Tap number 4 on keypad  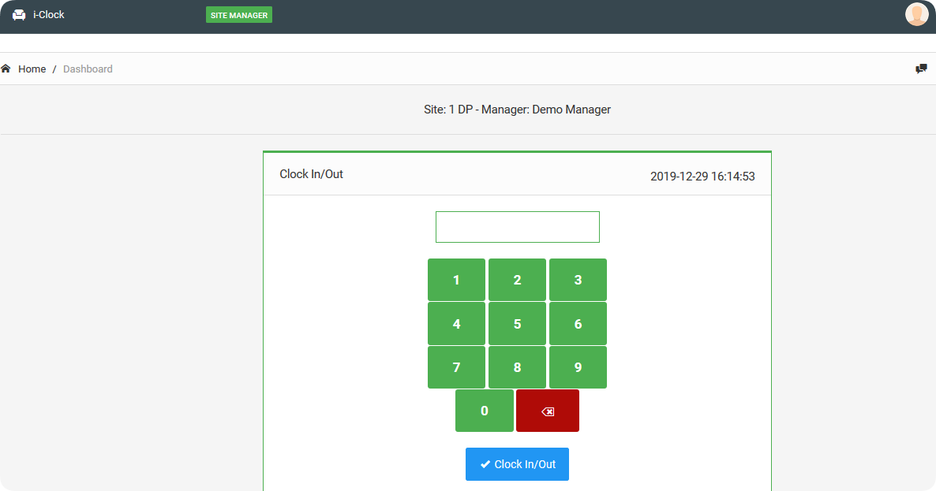pyautogui.click(x=456, y=324)
